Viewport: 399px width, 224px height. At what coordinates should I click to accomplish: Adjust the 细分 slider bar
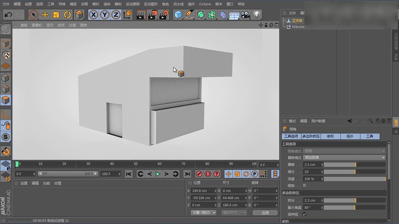355,172
